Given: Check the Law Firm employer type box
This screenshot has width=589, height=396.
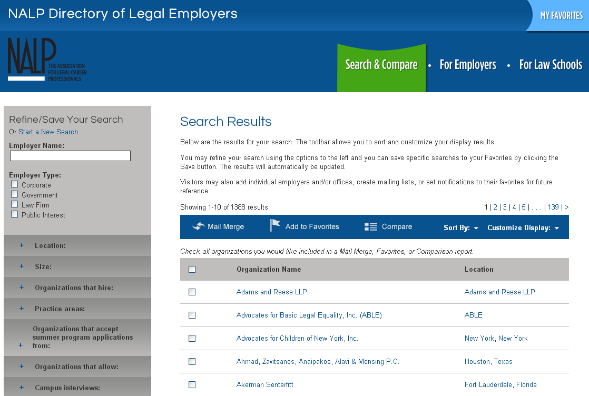Looking at the screenshot, I should [15, 204].
